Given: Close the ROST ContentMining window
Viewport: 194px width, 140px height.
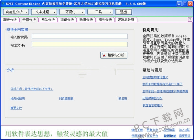Looking at the screenshot, I should (190, 4).
